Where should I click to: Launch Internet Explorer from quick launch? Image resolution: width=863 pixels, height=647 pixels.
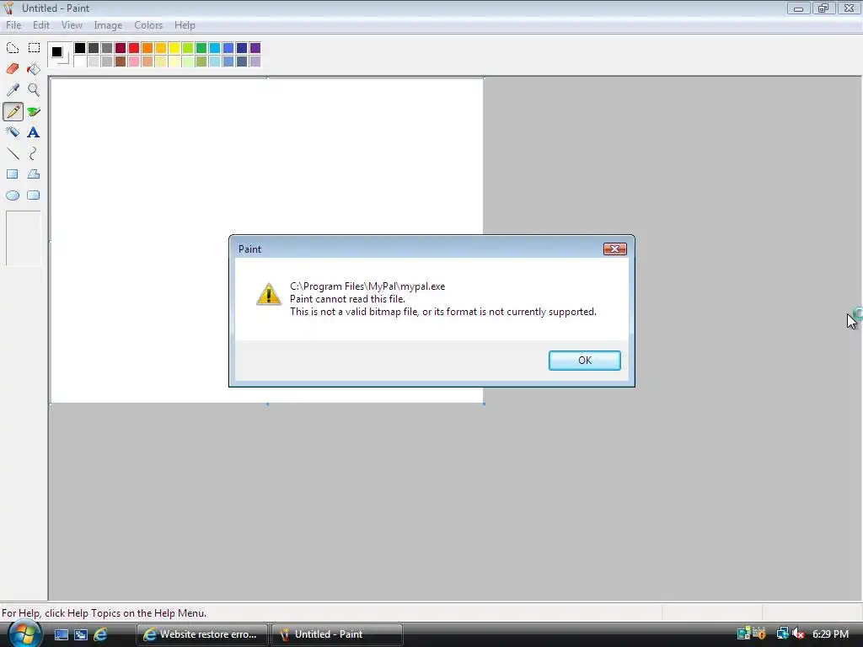click(101, 634)
